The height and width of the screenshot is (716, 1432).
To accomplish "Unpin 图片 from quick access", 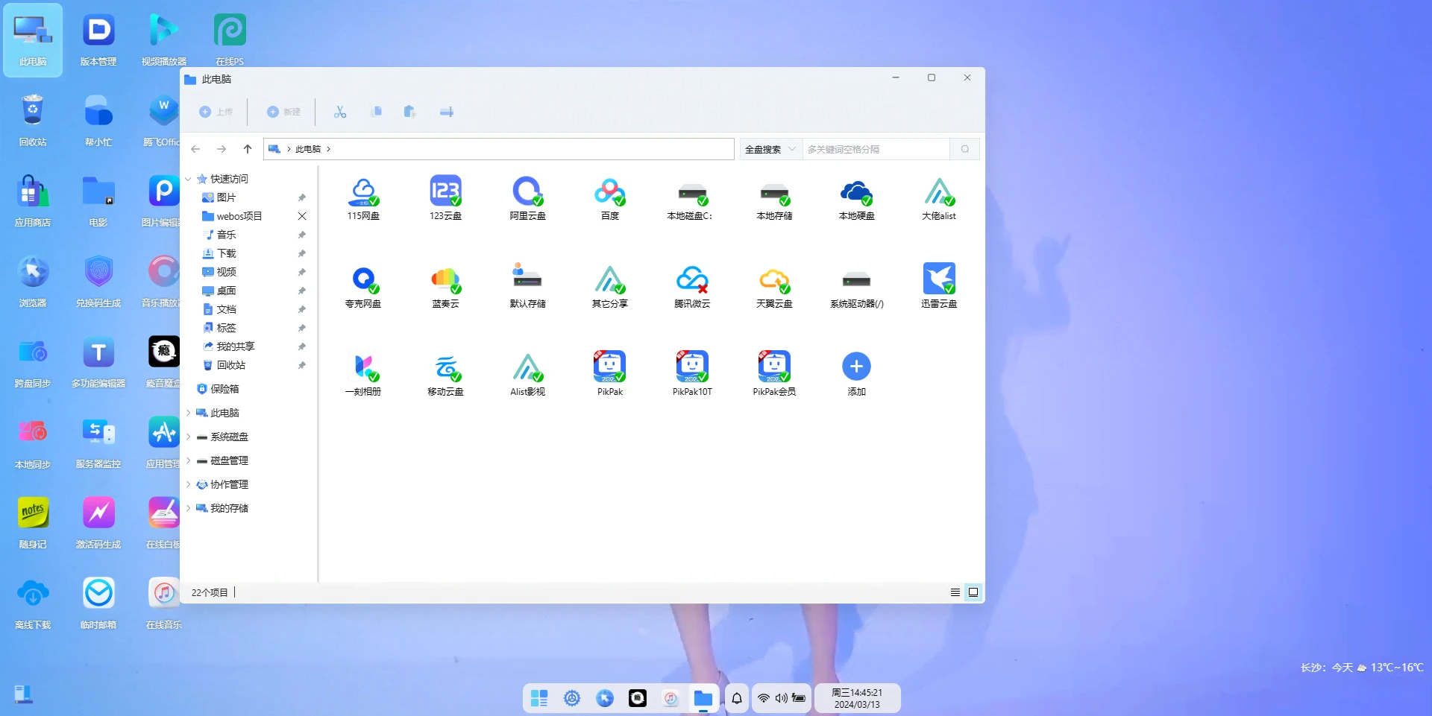I will point(302,197).
